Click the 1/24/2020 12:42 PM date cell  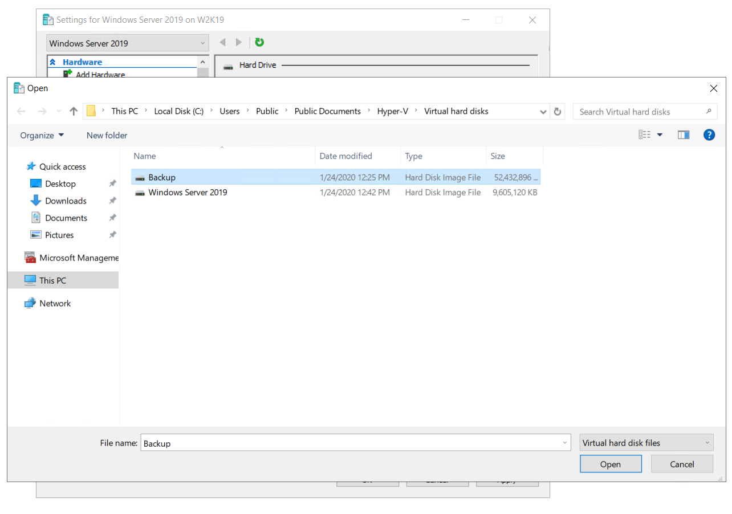coord(355,193)
